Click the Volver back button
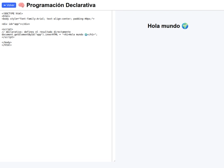This screenshot has width=224, height=168. [9, 5]
